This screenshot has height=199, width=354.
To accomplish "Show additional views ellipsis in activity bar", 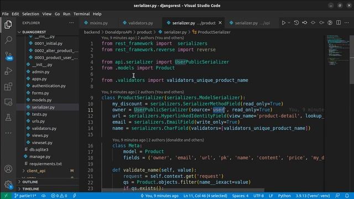I will [x=8, y=133].
